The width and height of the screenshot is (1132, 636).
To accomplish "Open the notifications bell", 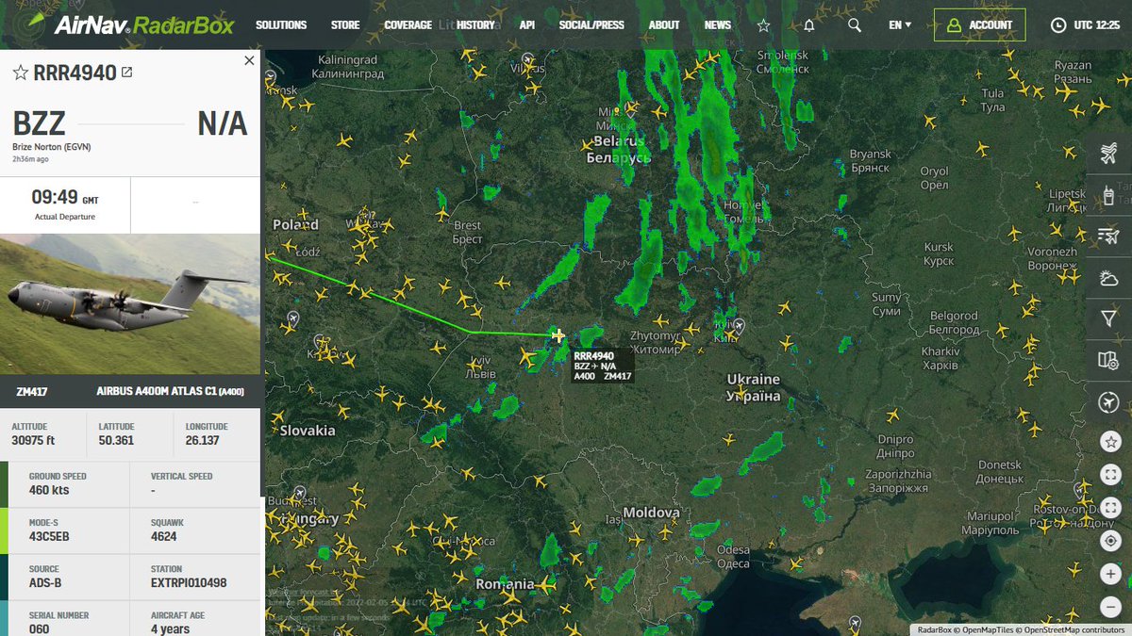I will (x=809, y=25).
